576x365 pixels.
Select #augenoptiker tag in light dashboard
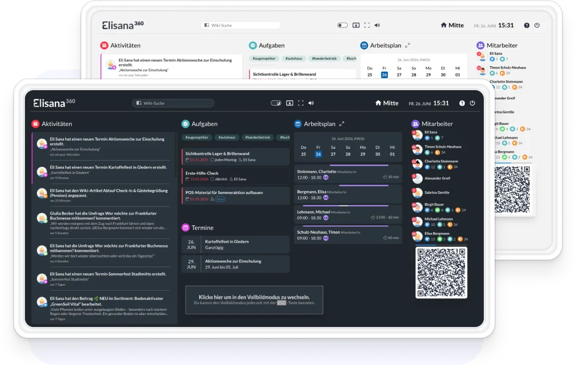pos(264,59)
